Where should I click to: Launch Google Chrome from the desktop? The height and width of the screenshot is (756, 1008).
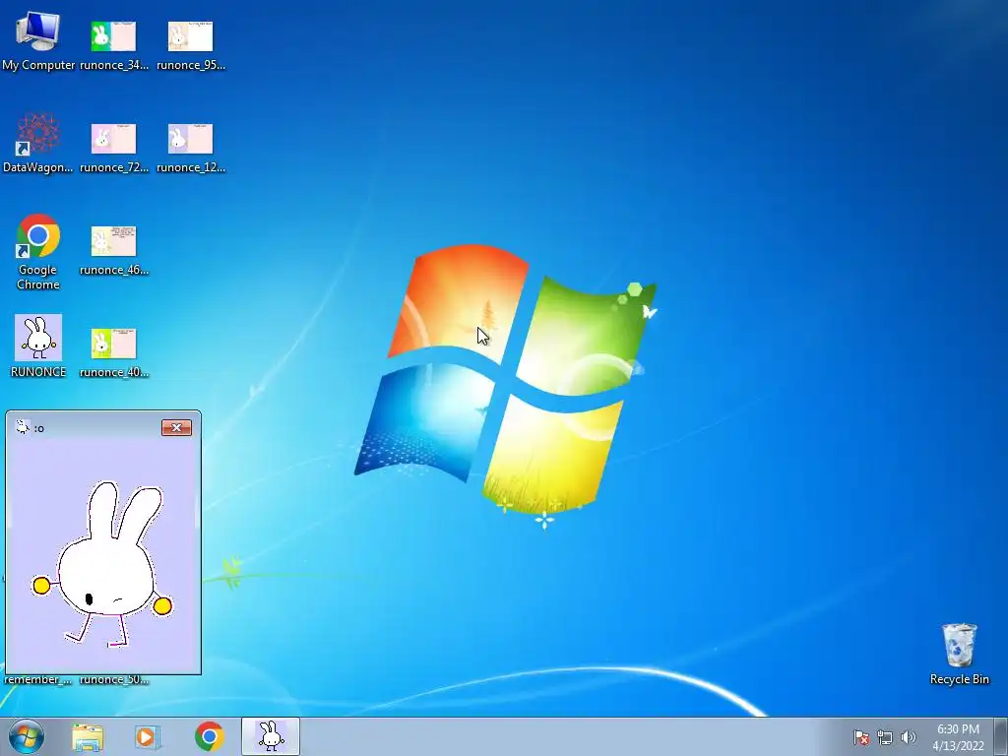pos(38,252)
